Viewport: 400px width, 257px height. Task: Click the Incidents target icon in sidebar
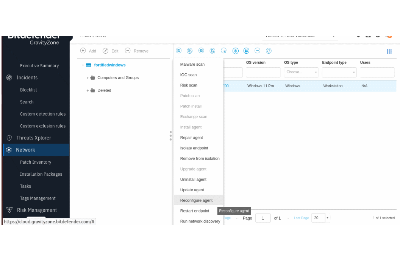(9, 77)
